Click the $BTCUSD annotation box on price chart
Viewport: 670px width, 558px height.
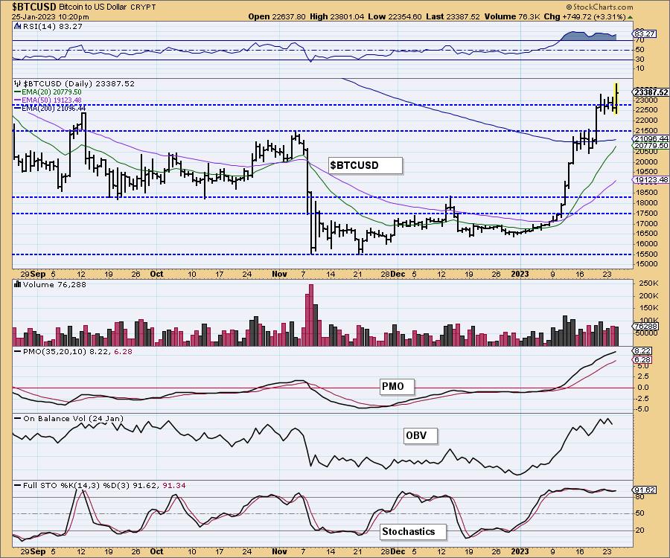pos(366,166)
